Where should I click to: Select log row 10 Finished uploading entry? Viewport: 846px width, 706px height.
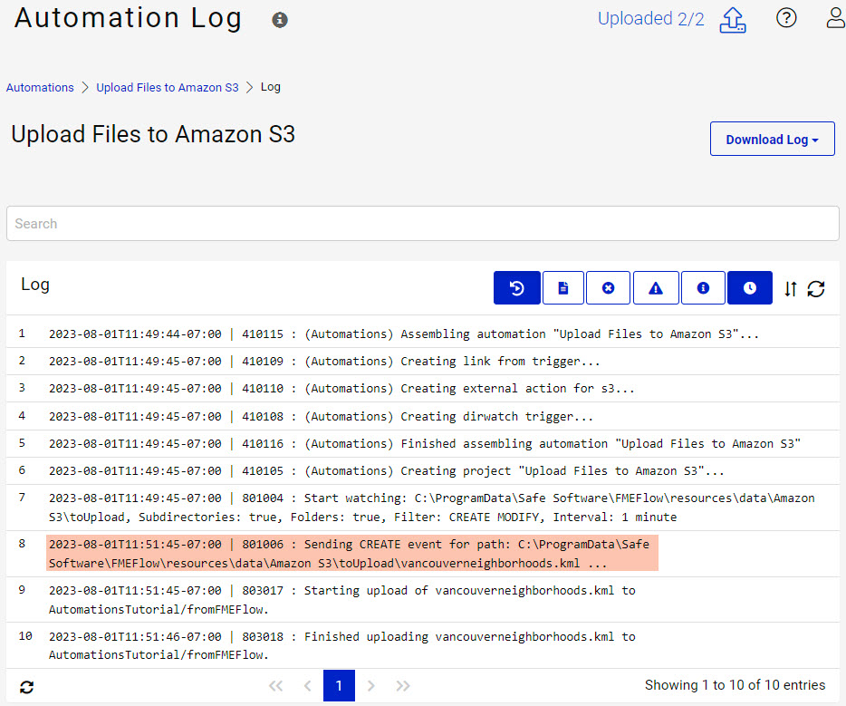(422, 645)
